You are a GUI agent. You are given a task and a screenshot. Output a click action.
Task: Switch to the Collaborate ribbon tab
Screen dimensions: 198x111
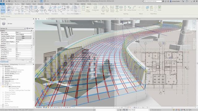[65, 4]
